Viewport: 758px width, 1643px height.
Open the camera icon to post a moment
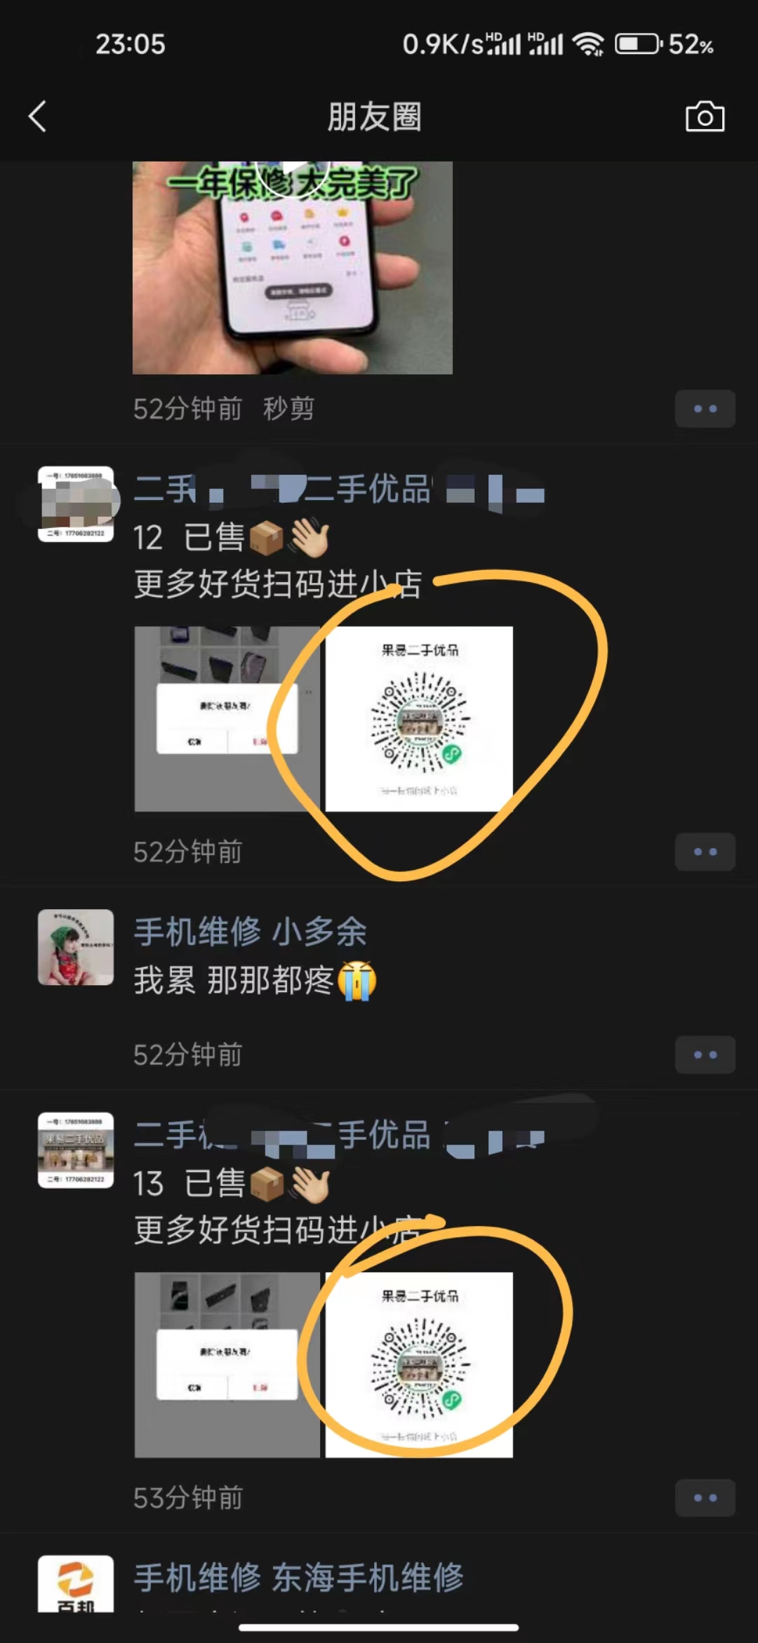pyautogui.click(x=705, y=117)
